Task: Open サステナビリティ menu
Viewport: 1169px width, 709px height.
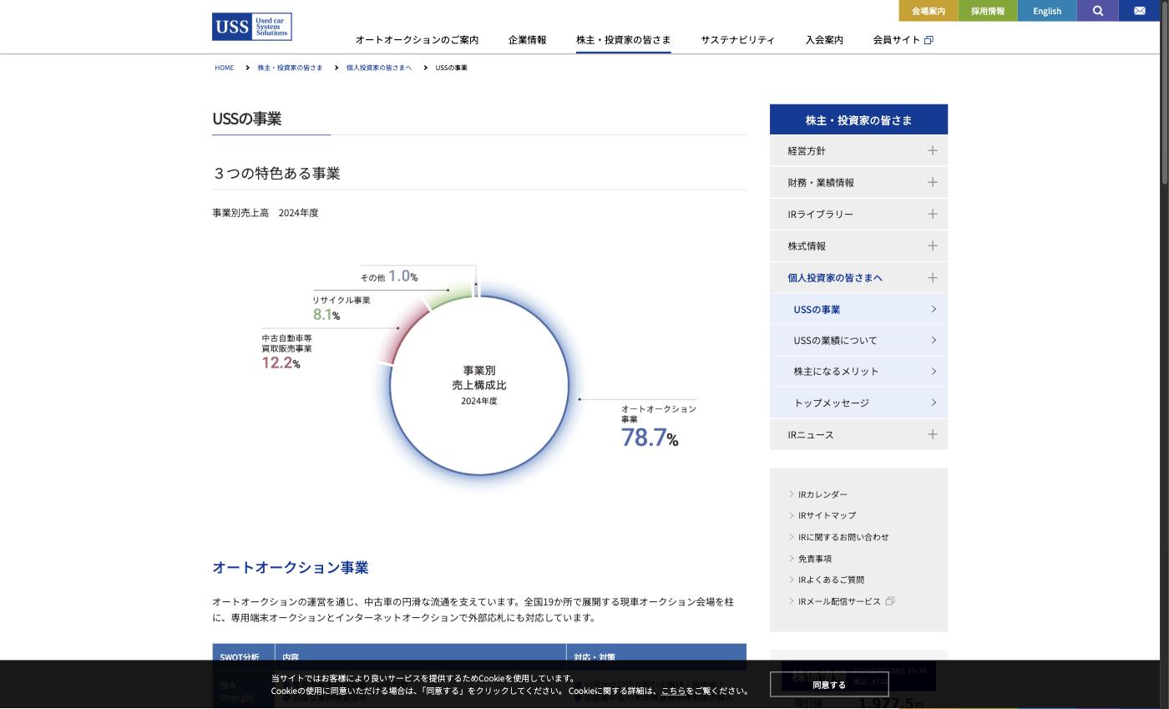Action: point(738,40)
